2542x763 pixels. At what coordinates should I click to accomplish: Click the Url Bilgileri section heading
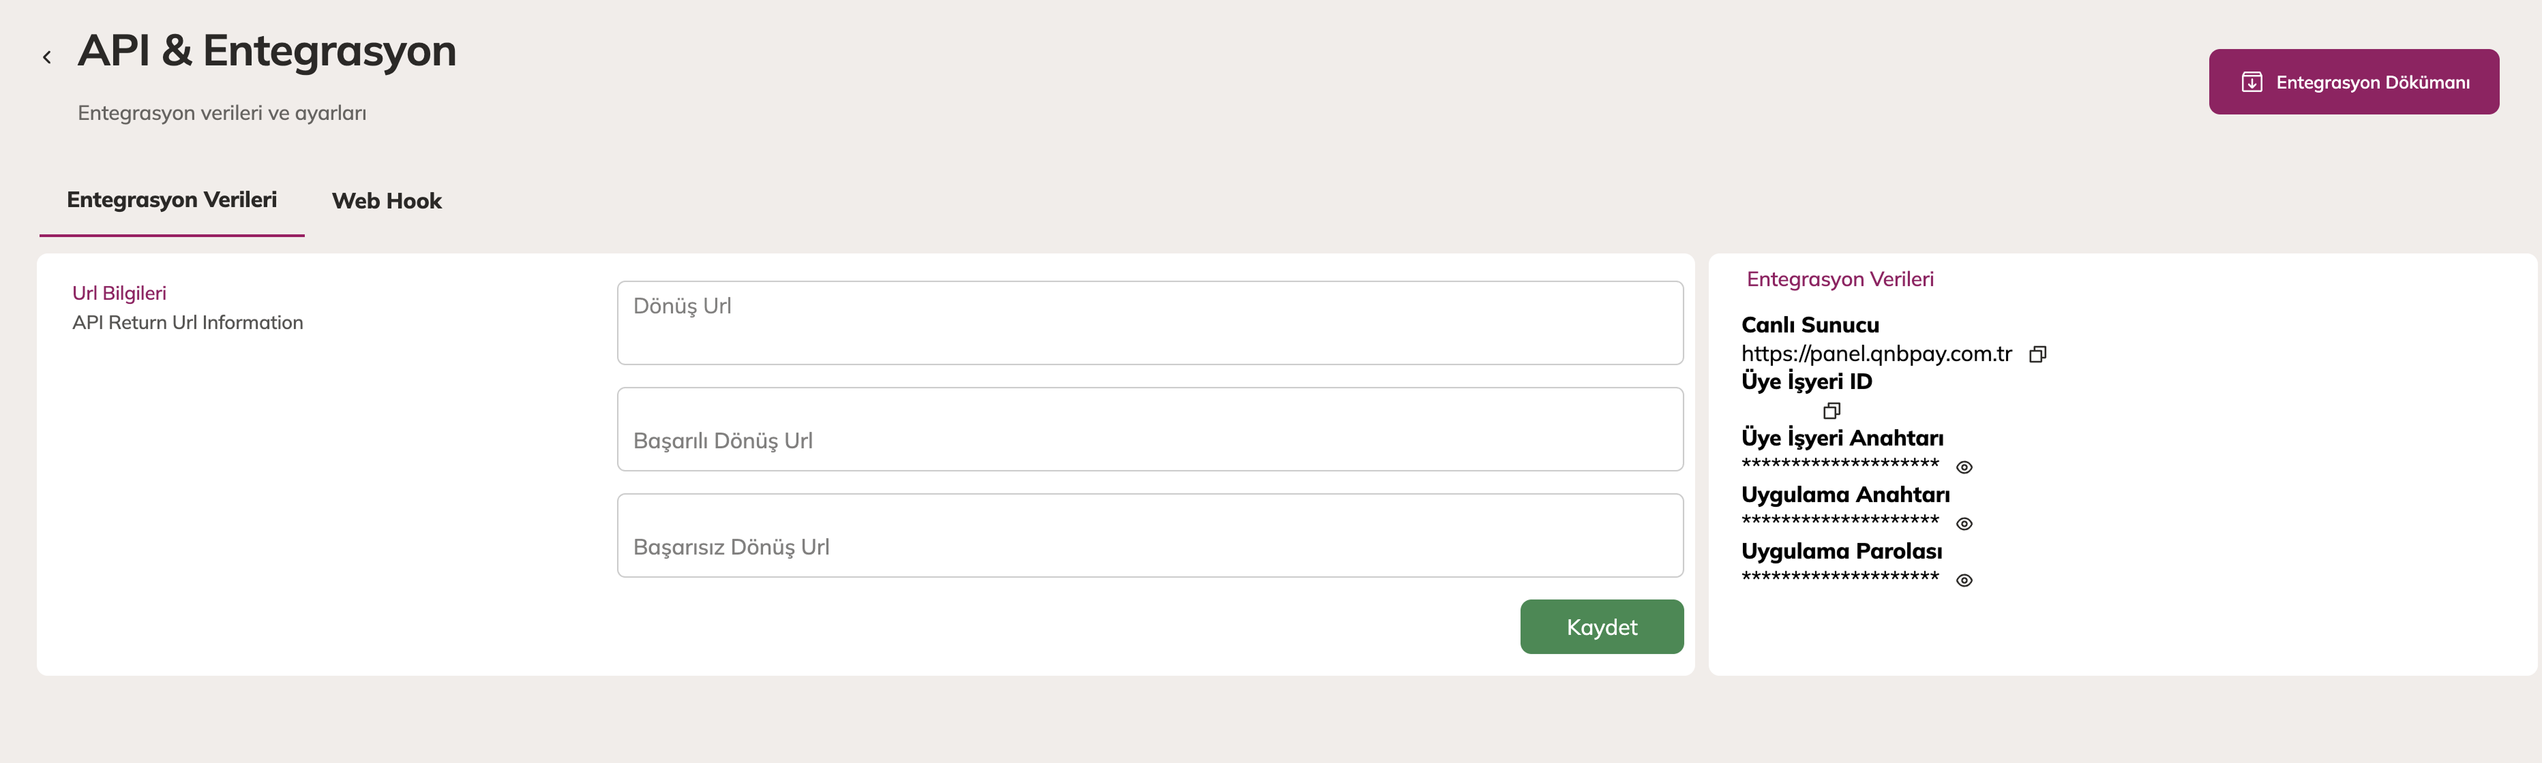pyautogui.click(x=119, y=293)
